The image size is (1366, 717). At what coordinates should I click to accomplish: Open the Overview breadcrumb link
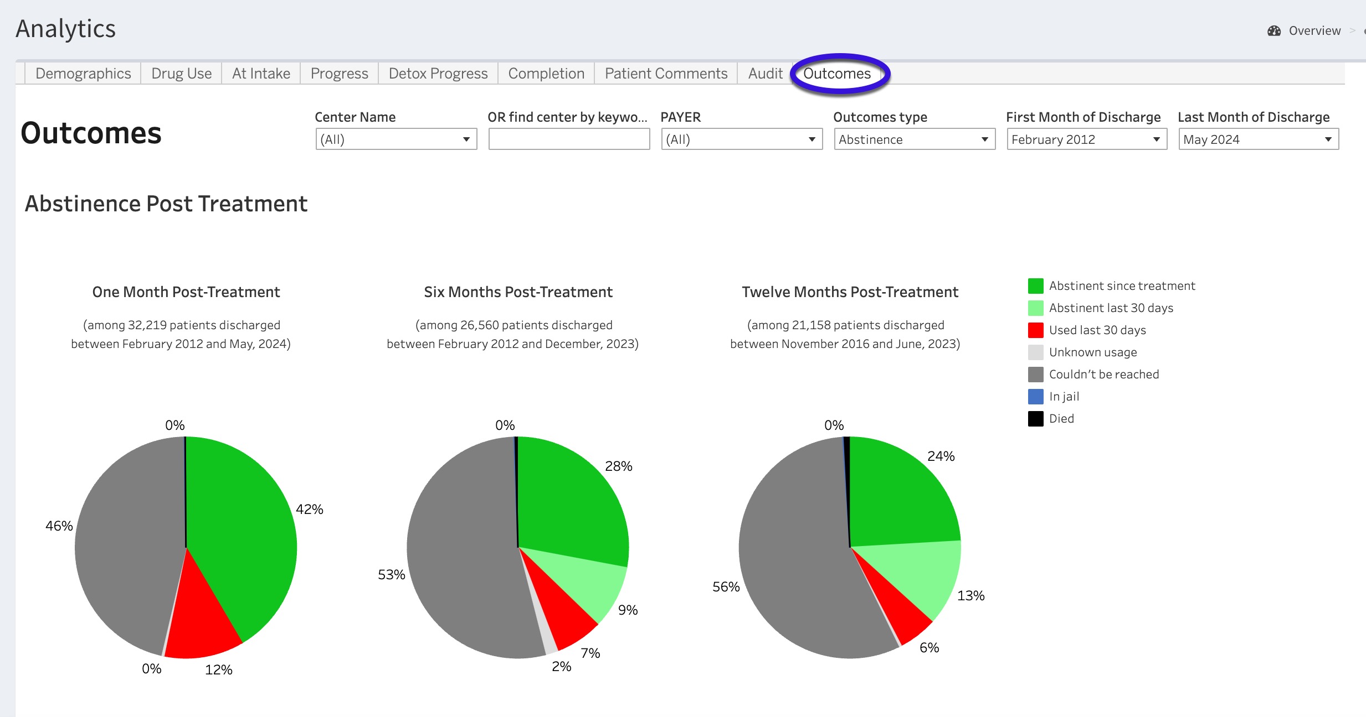click(1314, 31)
